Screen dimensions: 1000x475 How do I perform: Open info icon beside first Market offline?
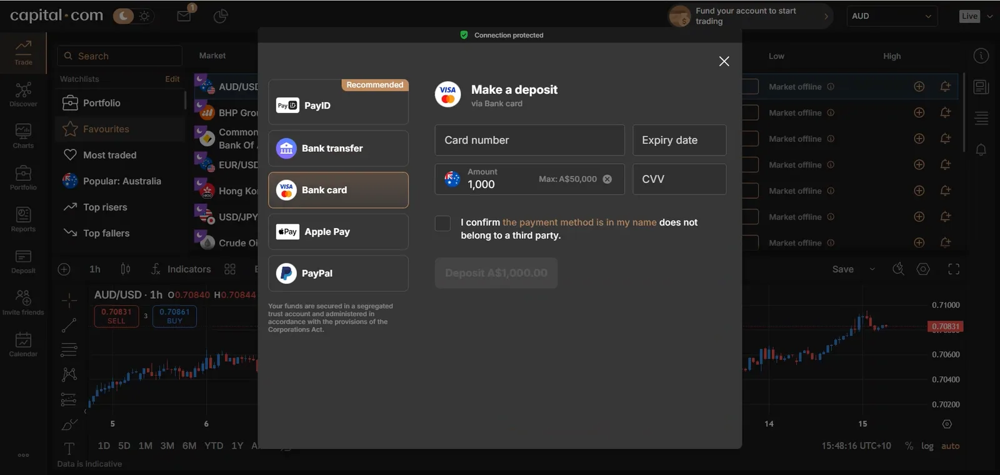pos(831,87)
